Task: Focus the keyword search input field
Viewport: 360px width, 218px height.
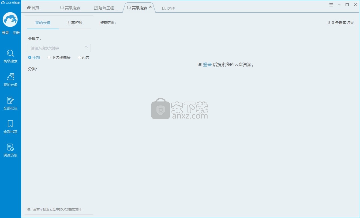Action: tap(59, 48)
